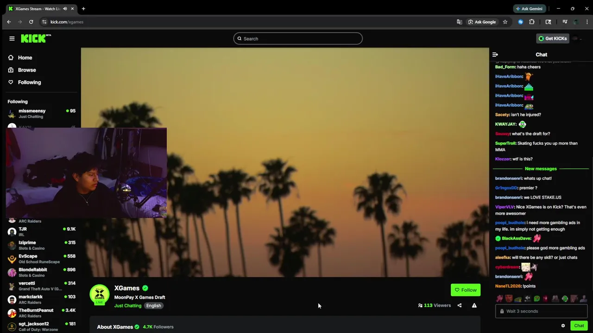Open Browse in the sidebar
Image resolution: width=593 pixels, height=333 pixels.
[x=27, y=70]
